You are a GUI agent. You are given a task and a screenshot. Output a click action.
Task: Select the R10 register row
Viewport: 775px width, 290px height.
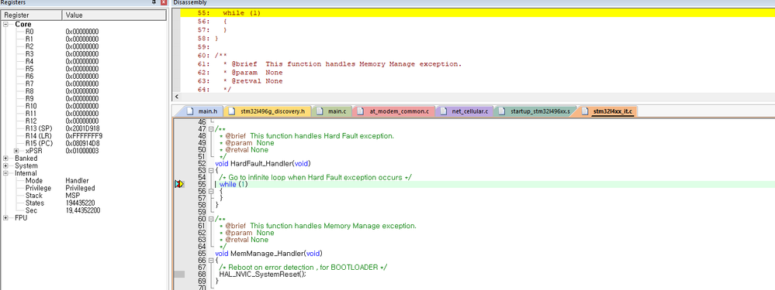[83, 106]
